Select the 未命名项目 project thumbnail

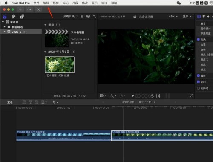click(57, 39)
